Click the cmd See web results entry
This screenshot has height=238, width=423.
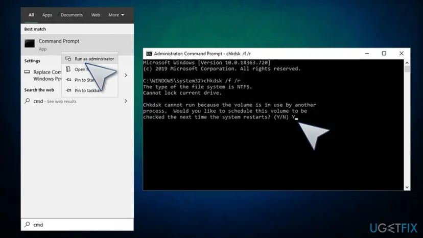[55, 101]
